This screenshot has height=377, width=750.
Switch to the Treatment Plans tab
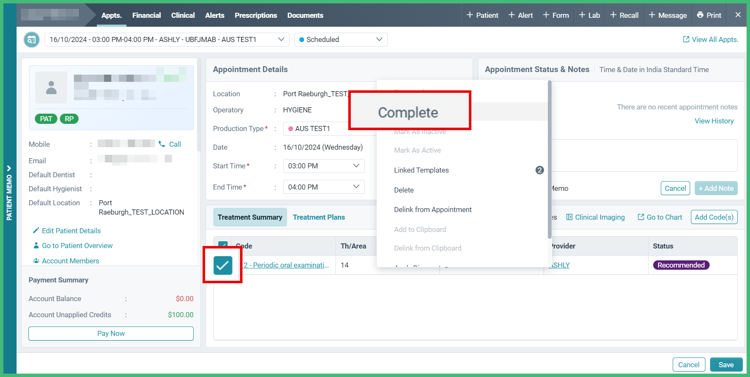tap(319, 217)
